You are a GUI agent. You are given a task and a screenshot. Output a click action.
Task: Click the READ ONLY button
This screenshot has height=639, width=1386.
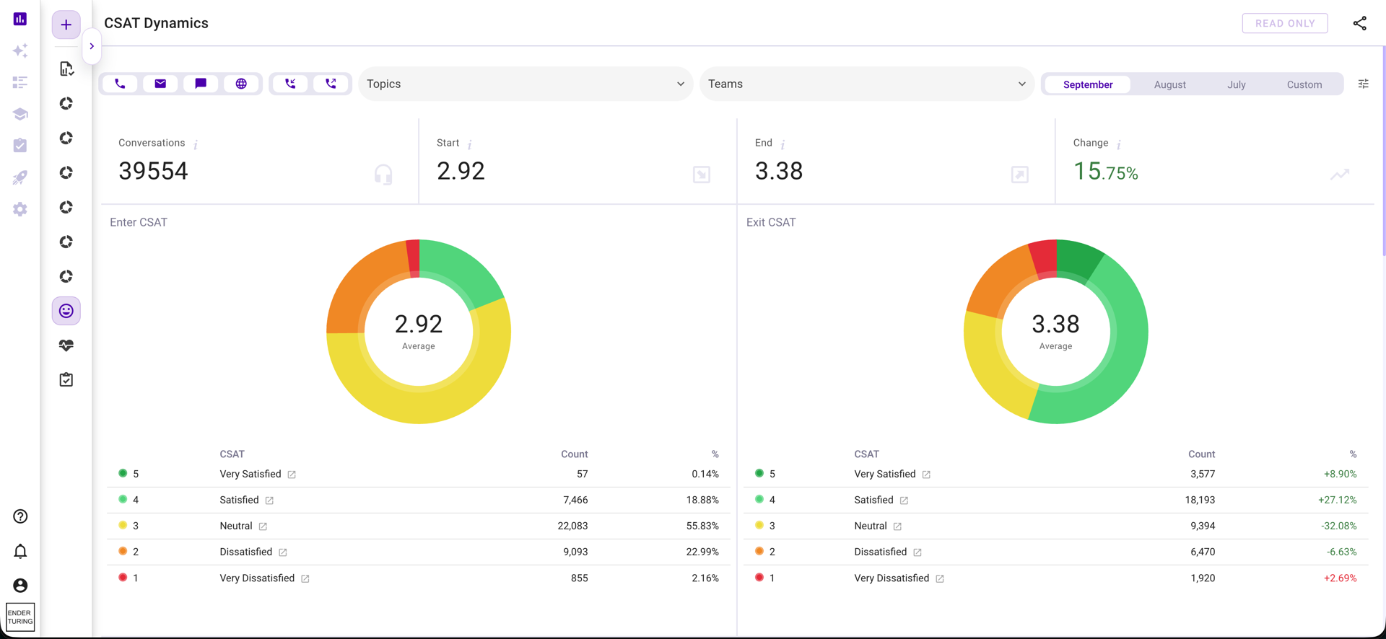[x=1285, y=23]
